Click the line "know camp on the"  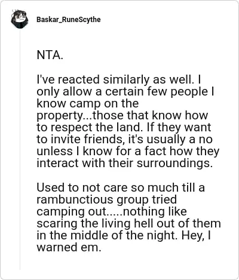[x=88, y=103]
